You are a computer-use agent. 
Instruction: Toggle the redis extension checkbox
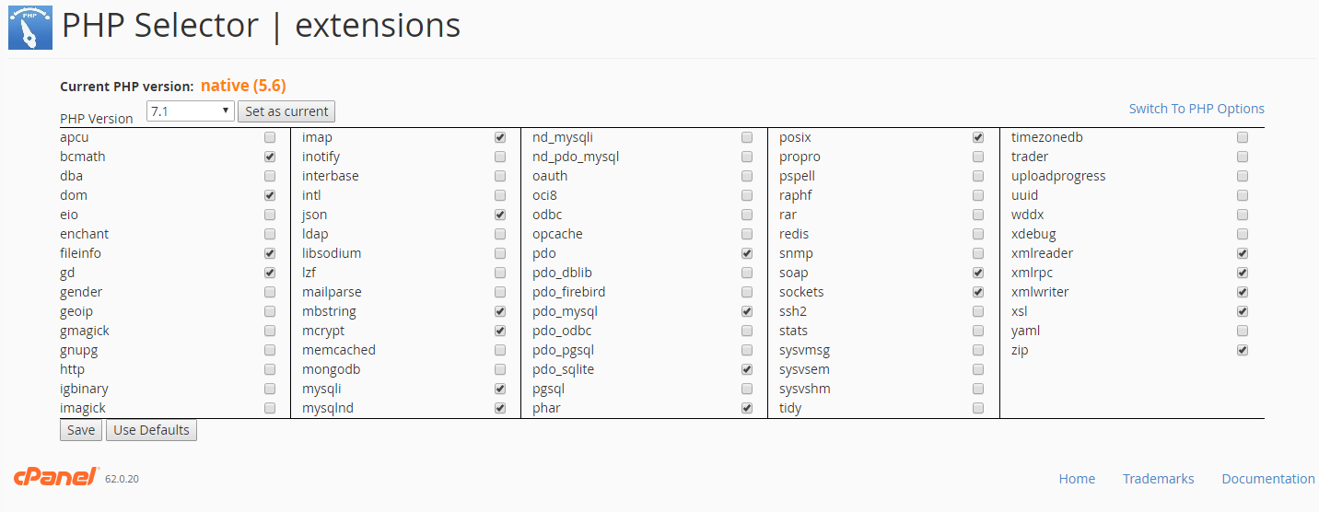[978, 234]
